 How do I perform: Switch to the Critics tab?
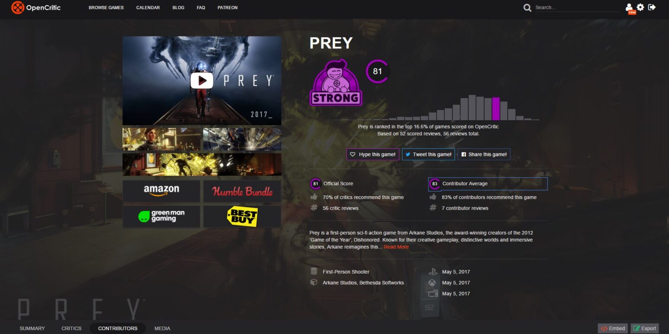coord(71,328)
